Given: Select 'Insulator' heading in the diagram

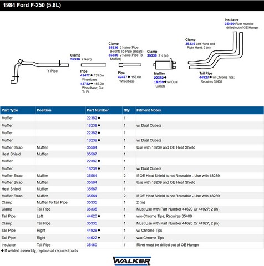Looking at the screenshot, I should (x=231, y=20).
